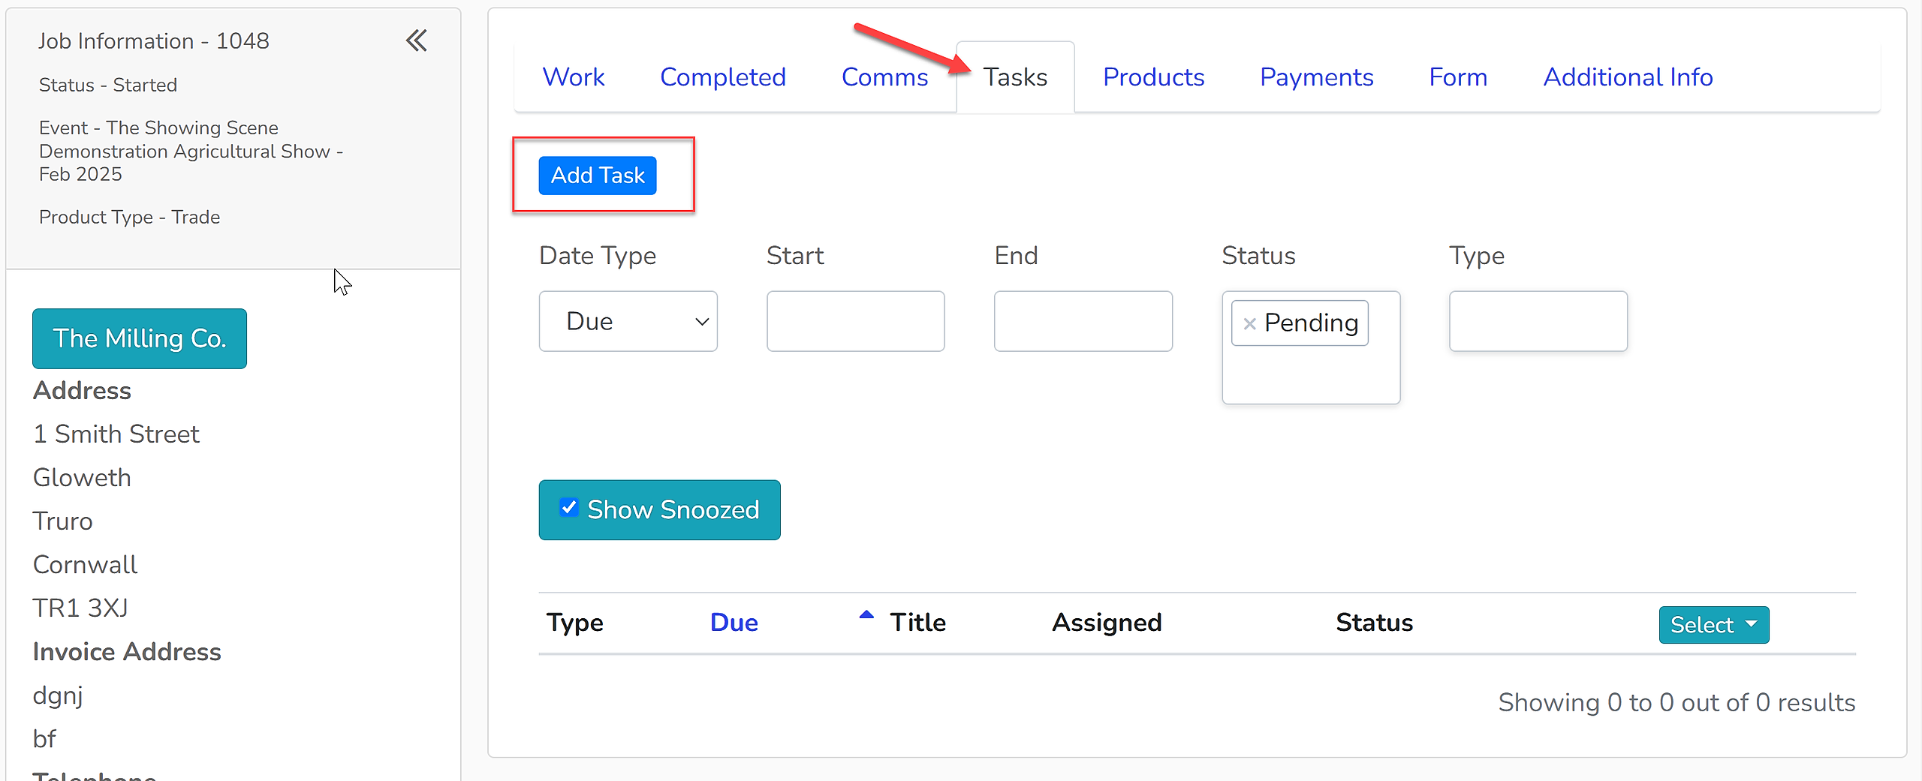This screenshot has height=781, width=1922.
Task: Click the Truro address line
Action: tap(63, 521)
